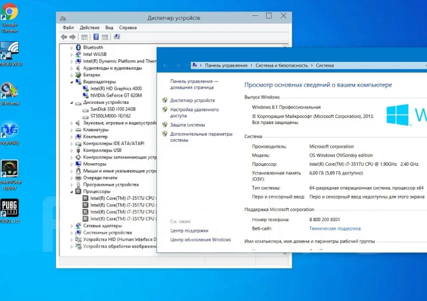Collapse the Видеоадаптеры node
The width and height of the screenshot is (427, 301).
71,82
